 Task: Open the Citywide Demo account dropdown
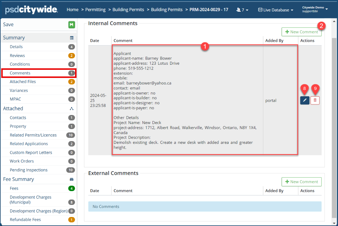coord(315,9)
